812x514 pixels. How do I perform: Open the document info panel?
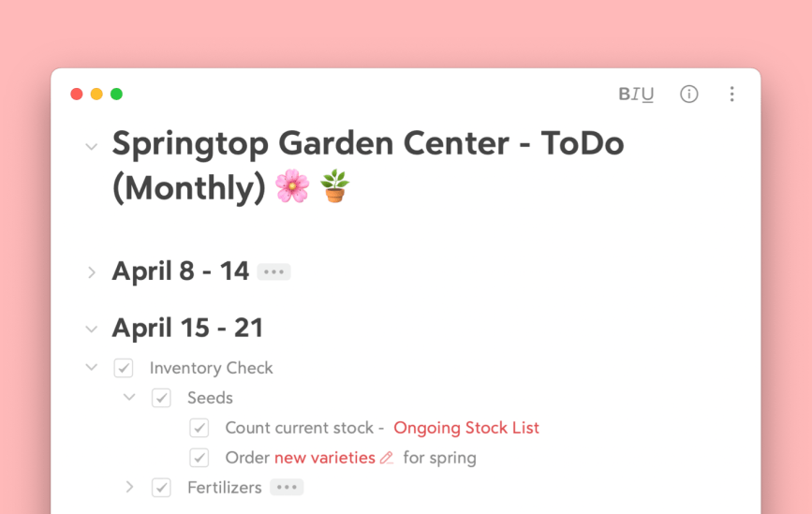tap(689, 94)
